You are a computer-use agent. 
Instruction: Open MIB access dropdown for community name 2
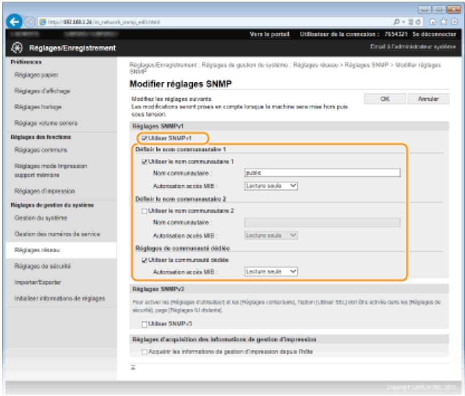coord(271,235)
